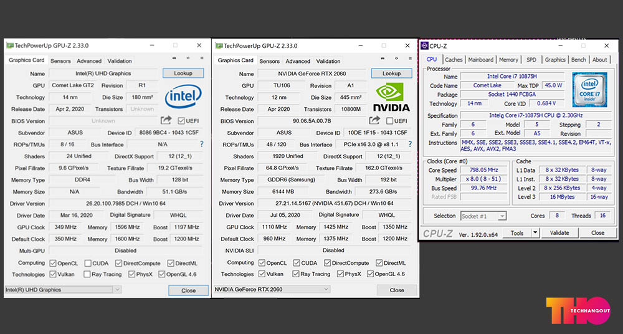Toggle PhysX checkbox in Intel GPU-Z window
This screenshot has width=623, height=334.
131,274
